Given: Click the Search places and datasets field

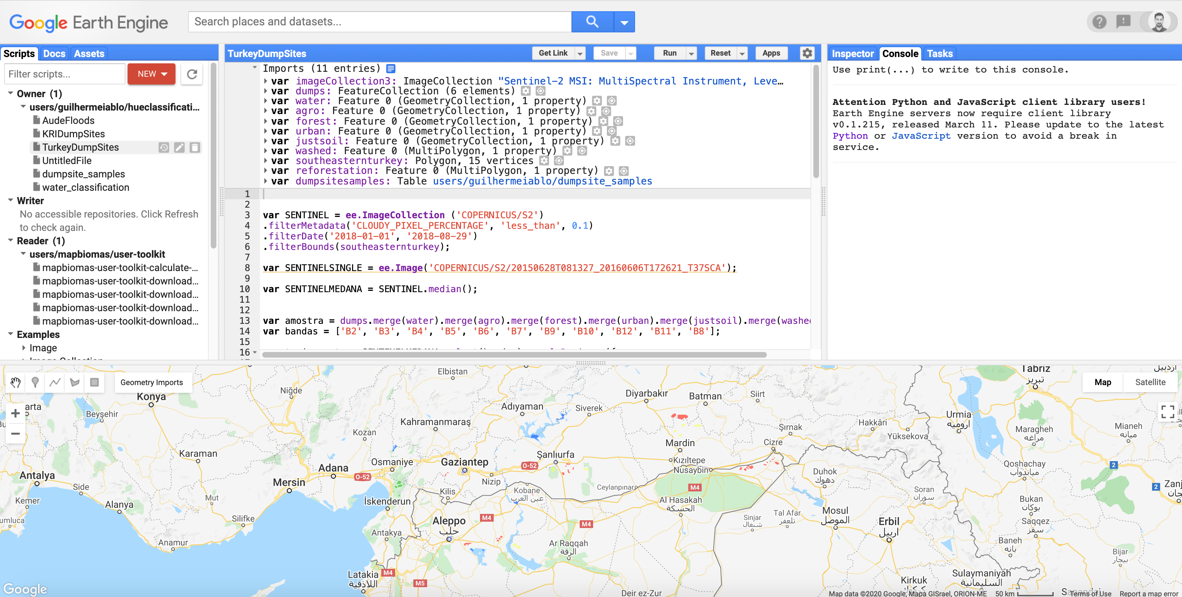Looking at the screenshot, I should click(380, 21).
